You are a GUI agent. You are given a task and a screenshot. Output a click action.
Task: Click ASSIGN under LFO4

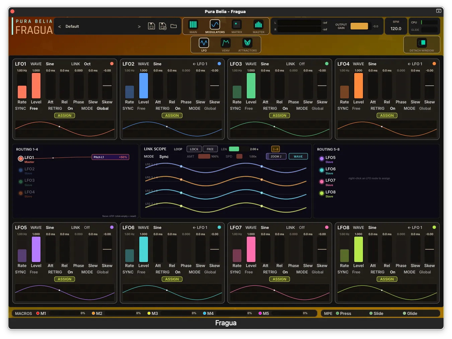tap(387, 115)
